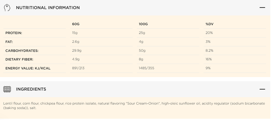The image size is (272, 120).
Task: Click the 60G column header
Action: coord(76,24)
